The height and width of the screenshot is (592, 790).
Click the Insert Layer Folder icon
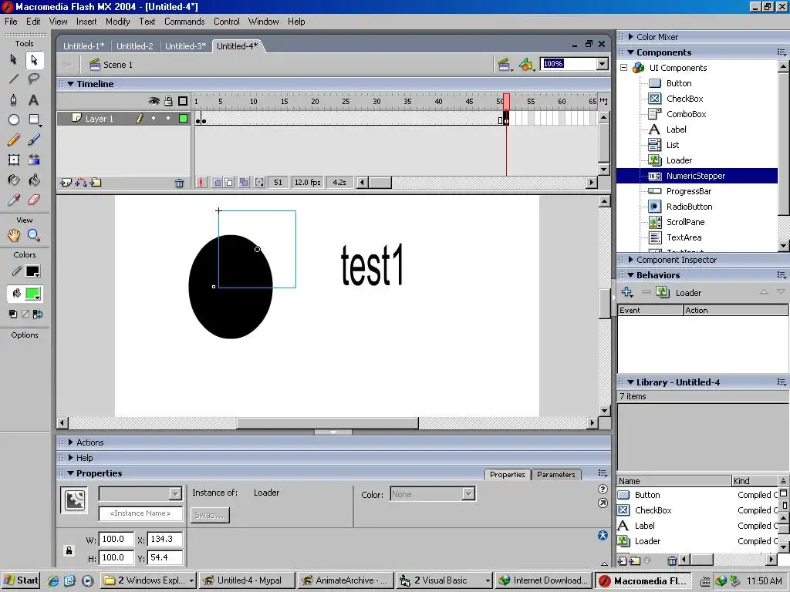click(96, 182)
